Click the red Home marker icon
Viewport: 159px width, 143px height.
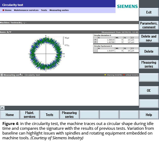[x=3, y=10]
